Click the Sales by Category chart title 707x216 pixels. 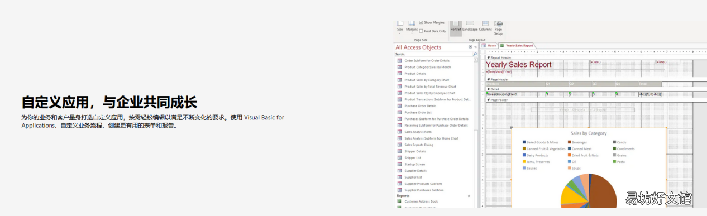point(588,133)
